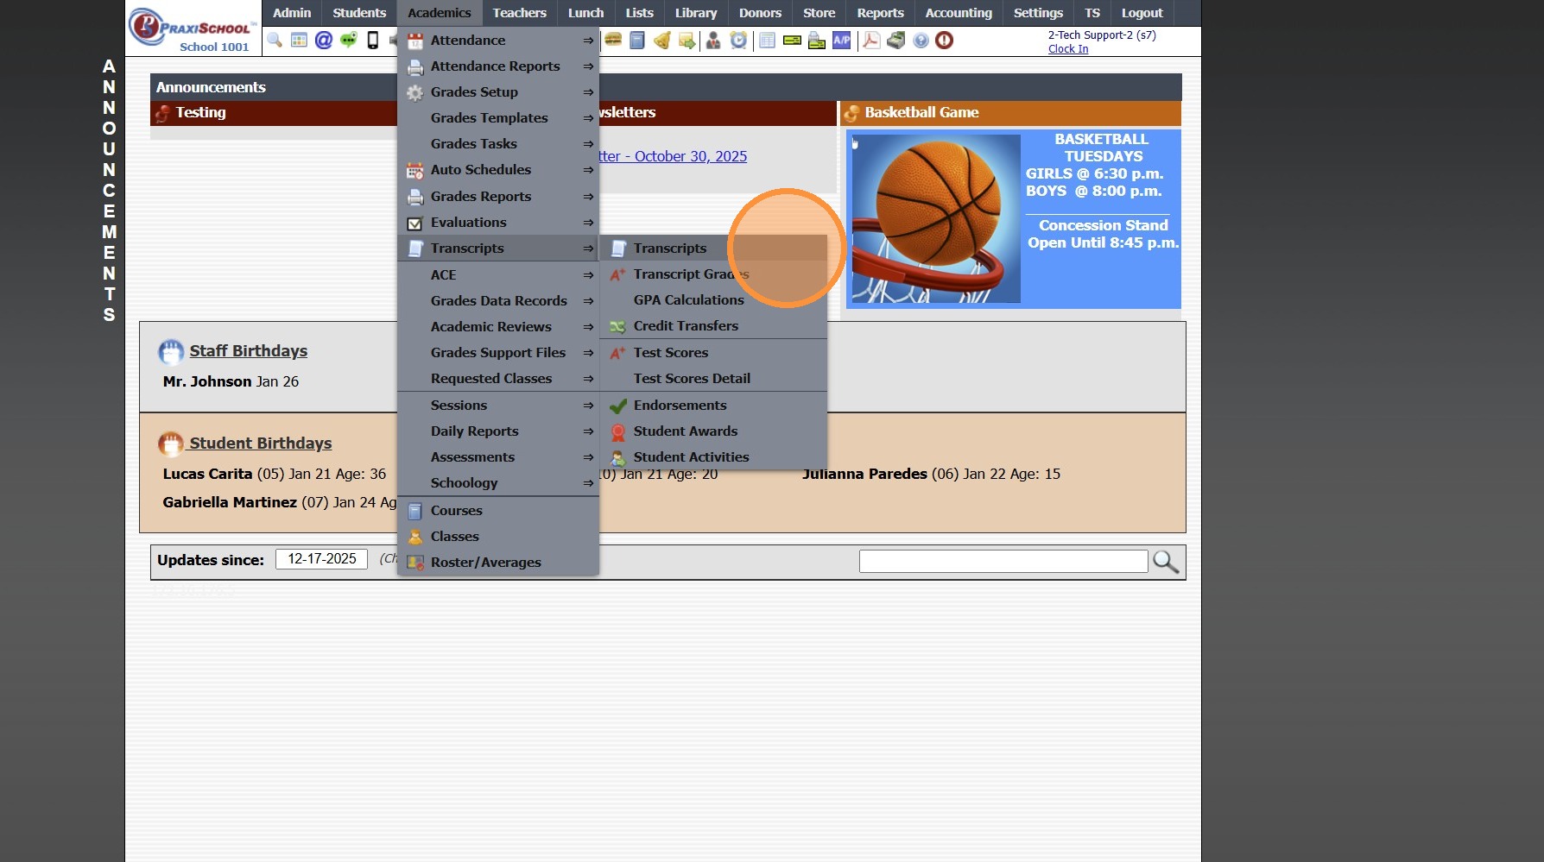
Task: Click the spreadsheet table toolbar icon
Action: (767, 41)
